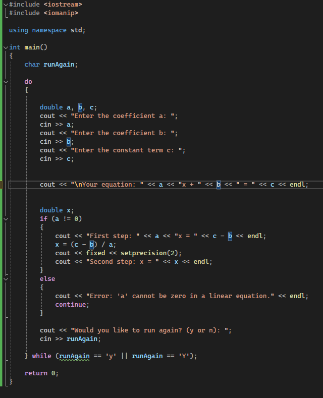Click the 'if (a != 0)' condition
This screenshot has height=398, width=323.
pos(61,219)
